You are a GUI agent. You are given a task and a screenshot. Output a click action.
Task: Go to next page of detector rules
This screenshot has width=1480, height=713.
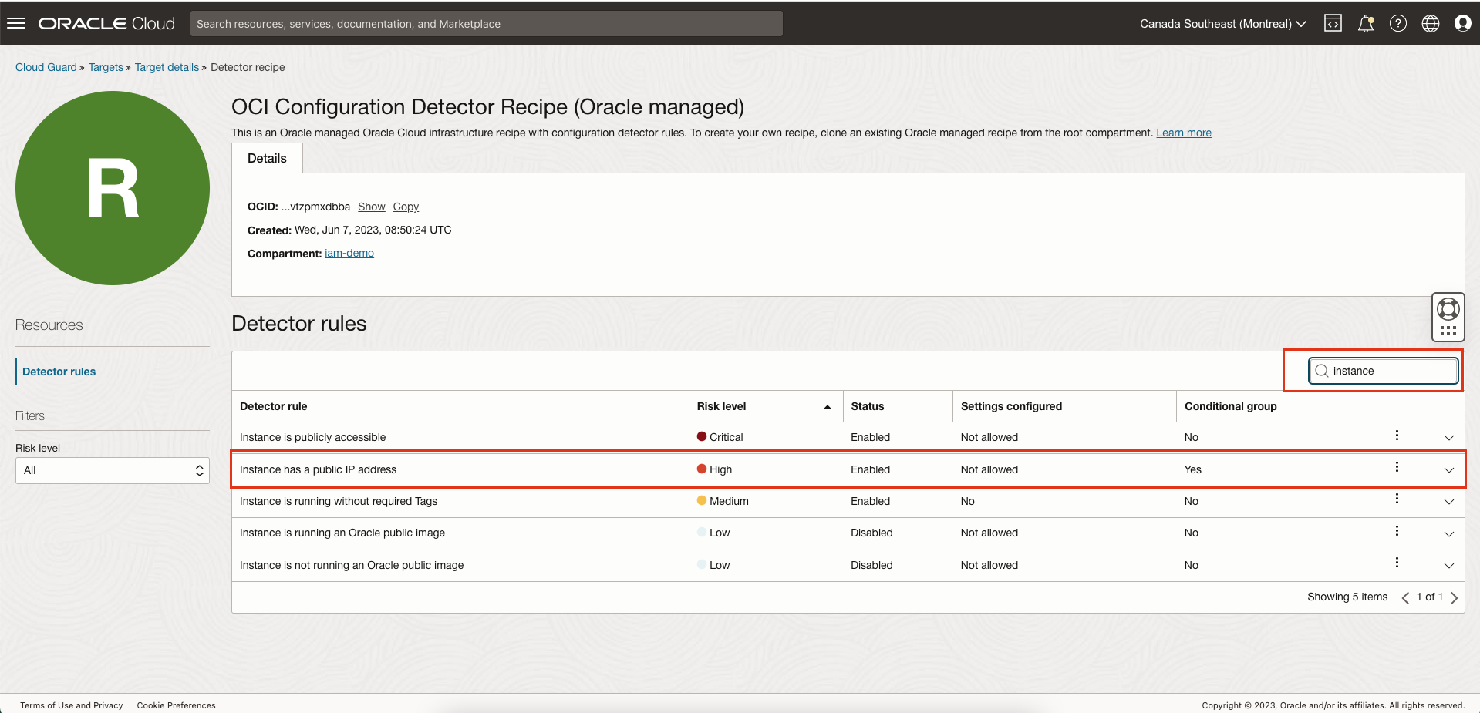click(x=1454, y=597)
